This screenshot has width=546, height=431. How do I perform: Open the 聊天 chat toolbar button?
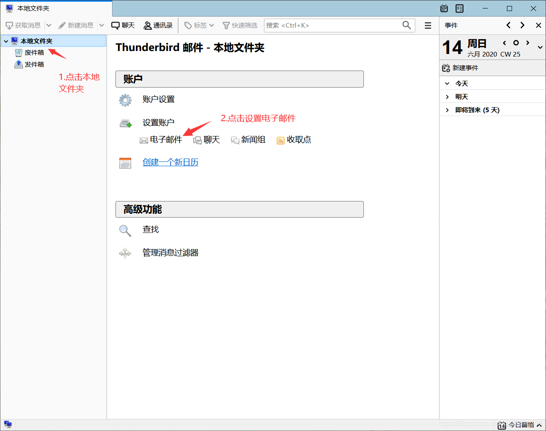click(123, 26)
